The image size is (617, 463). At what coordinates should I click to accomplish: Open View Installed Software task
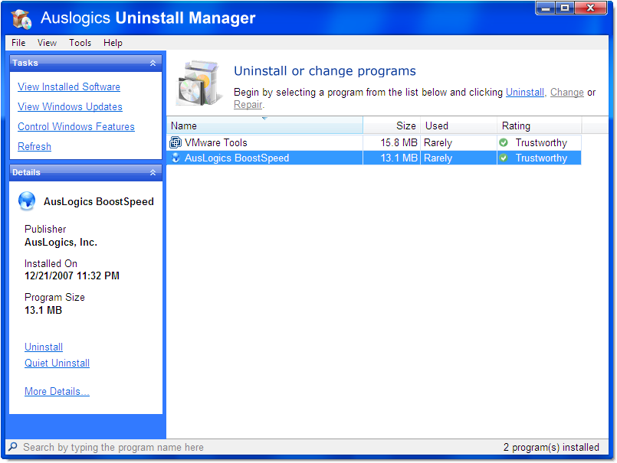69,86
